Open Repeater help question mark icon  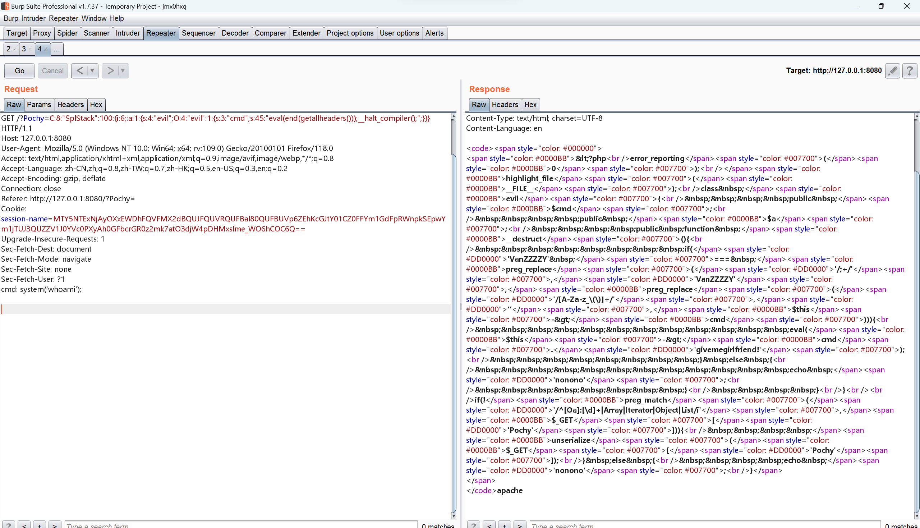click(910, 71)
